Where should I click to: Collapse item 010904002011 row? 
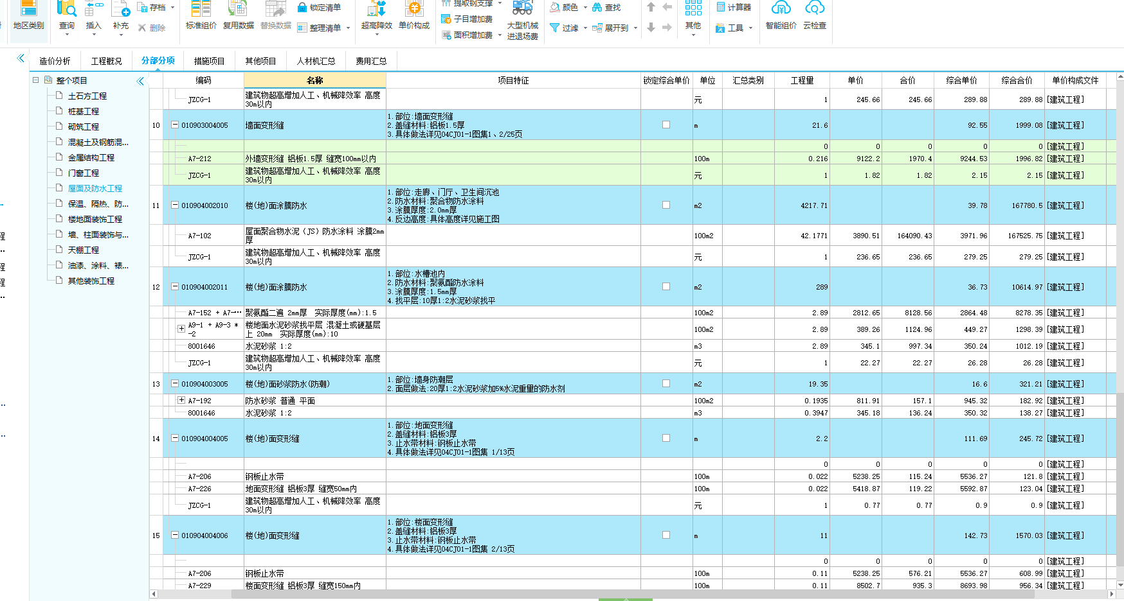pyautogui.click(x=175, y=286)
